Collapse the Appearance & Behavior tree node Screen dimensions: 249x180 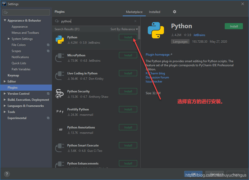pos(5,20)
